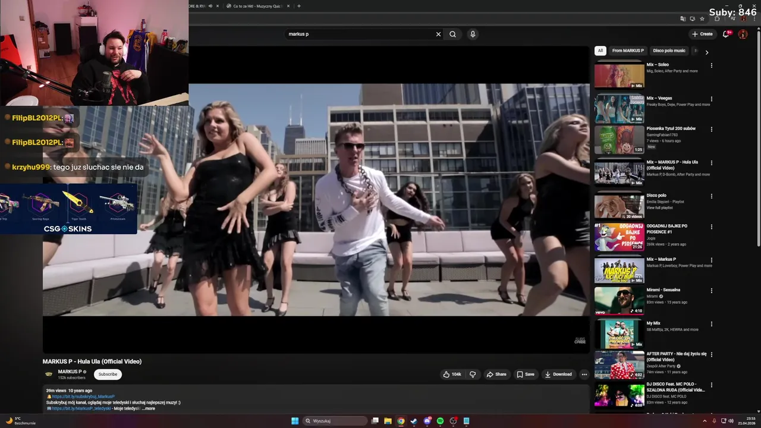
Task: Click the Windows 'Wyszukaj' search box
Action: pos(335,421)
